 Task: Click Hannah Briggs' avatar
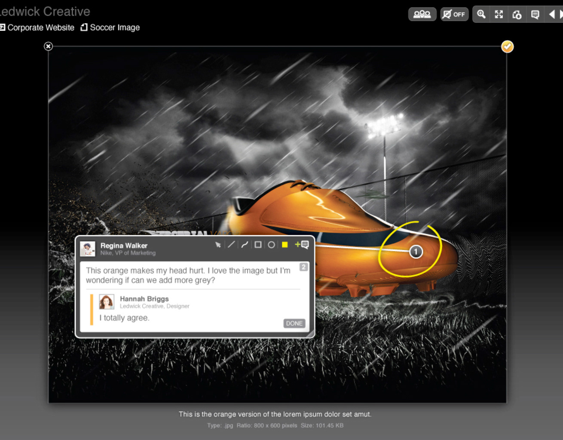(107, 302)
